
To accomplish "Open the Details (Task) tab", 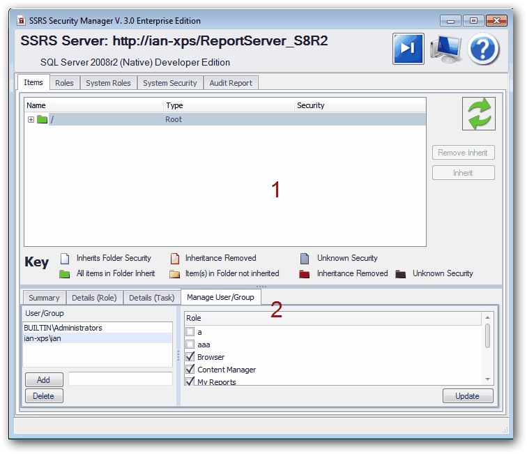I will point(151,298).
